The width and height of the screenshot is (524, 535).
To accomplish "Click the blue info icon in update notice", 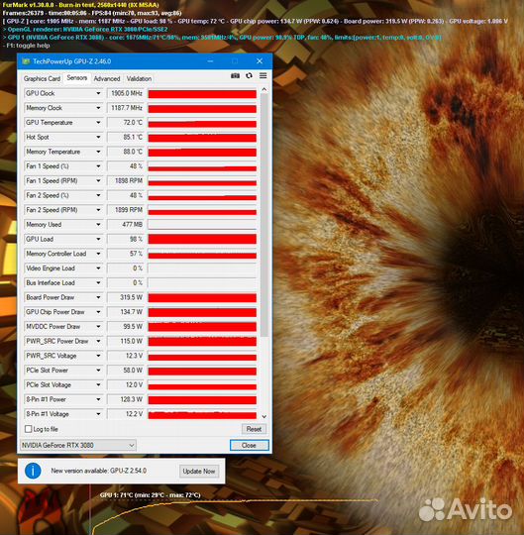I will click(33, 471).
